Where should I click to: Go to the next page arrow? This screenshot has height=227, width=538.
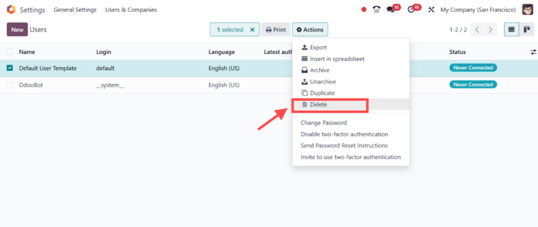coord(491,30)
